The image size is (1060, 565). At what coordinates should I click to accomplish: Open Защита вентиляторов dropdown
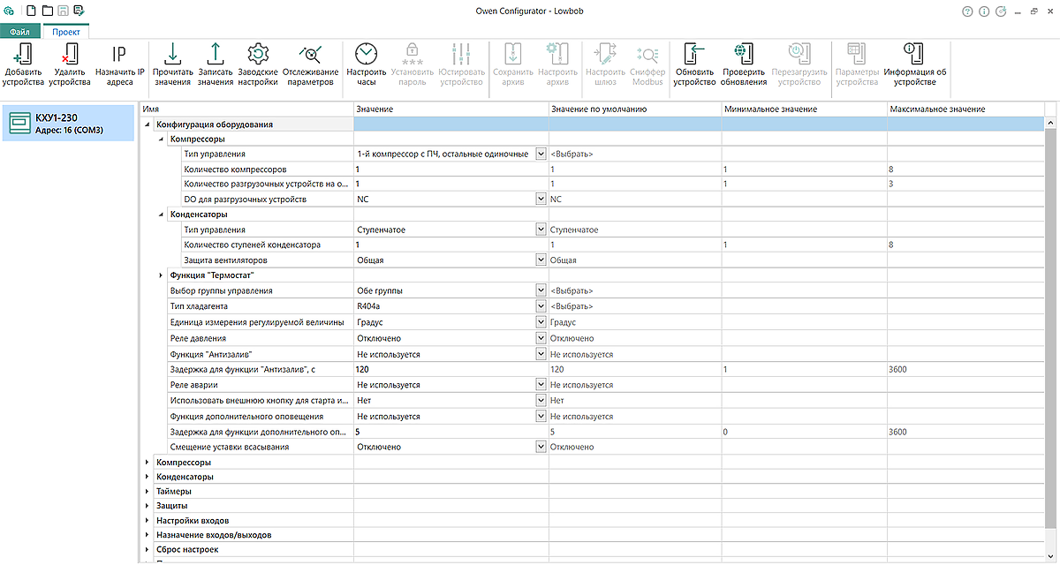coord(541,260)
